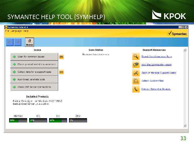194x145 pixels.
Task: Click orange icon beside Collect data for support case
Action: pyautogui.click(x=61, y=72)
